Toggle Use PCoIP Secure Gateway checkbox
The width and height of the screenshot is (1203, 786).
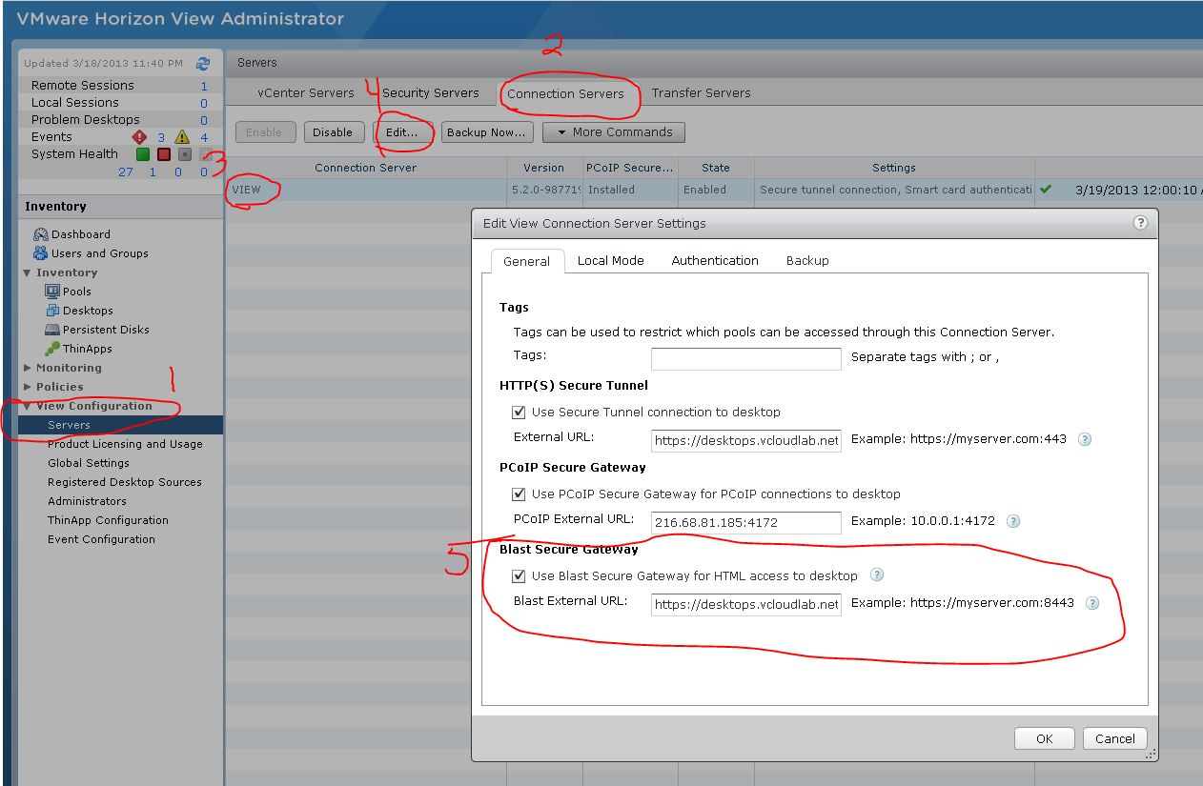(519, 494)
